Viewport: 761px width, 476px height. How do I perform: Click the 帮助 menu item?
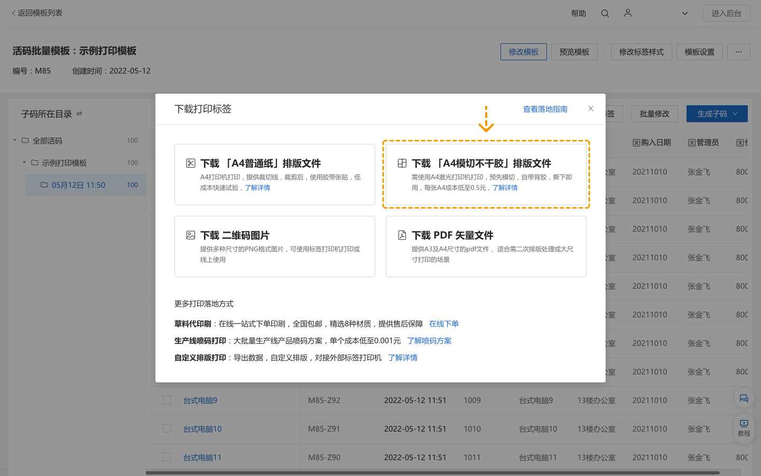pos(579,13)
